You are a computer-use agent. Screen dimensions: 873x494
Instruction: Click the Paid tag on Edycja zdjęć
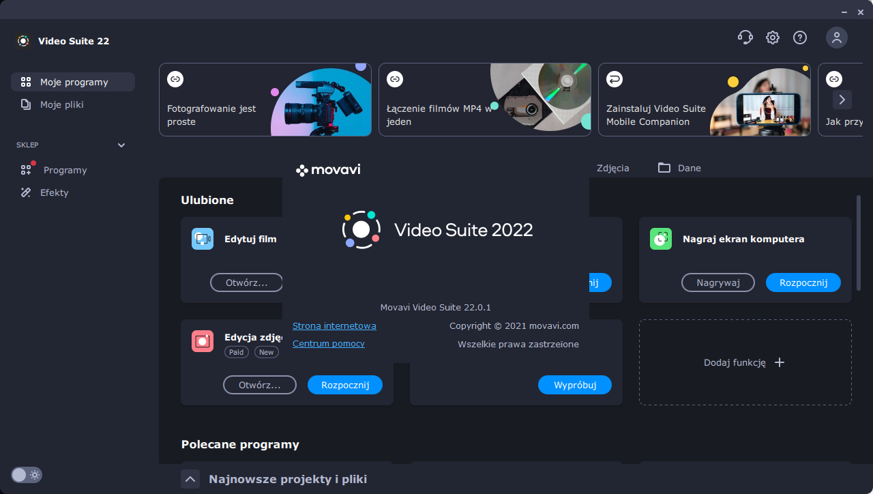(x=237, y=352)
